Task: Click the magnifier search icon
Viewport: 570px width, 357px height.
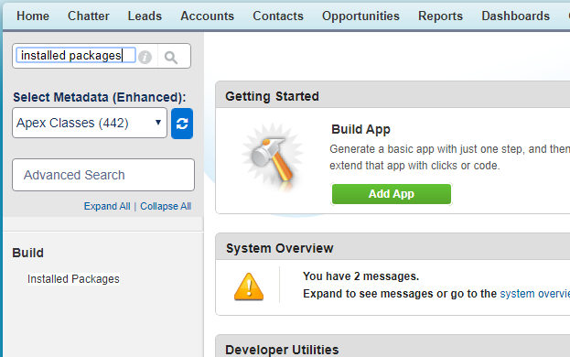Action: coord(171,57)
